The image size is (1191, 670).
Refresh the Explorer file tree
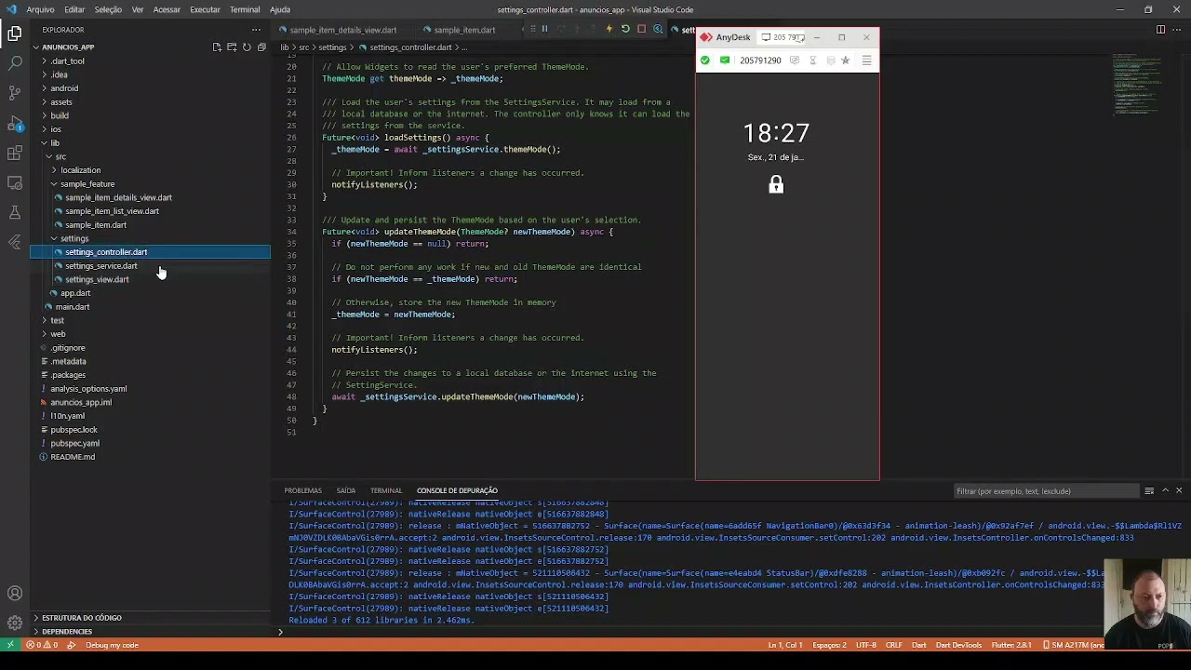pyautogui.click(x=247, y=47)
